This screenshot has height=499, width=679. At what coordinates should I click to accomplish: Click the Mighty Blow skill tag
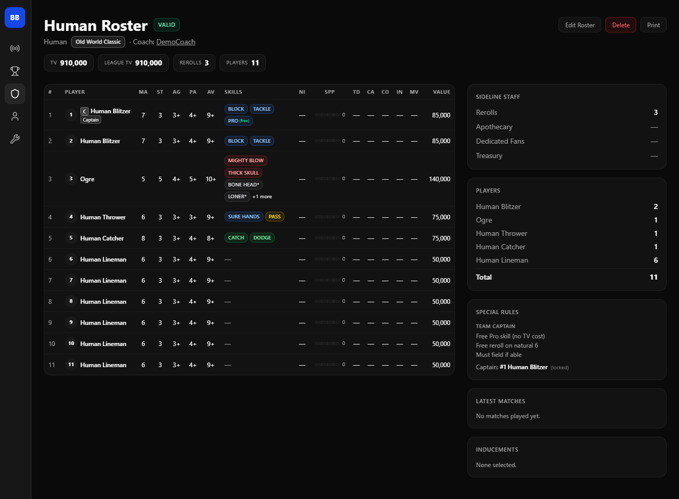[246, 161]
